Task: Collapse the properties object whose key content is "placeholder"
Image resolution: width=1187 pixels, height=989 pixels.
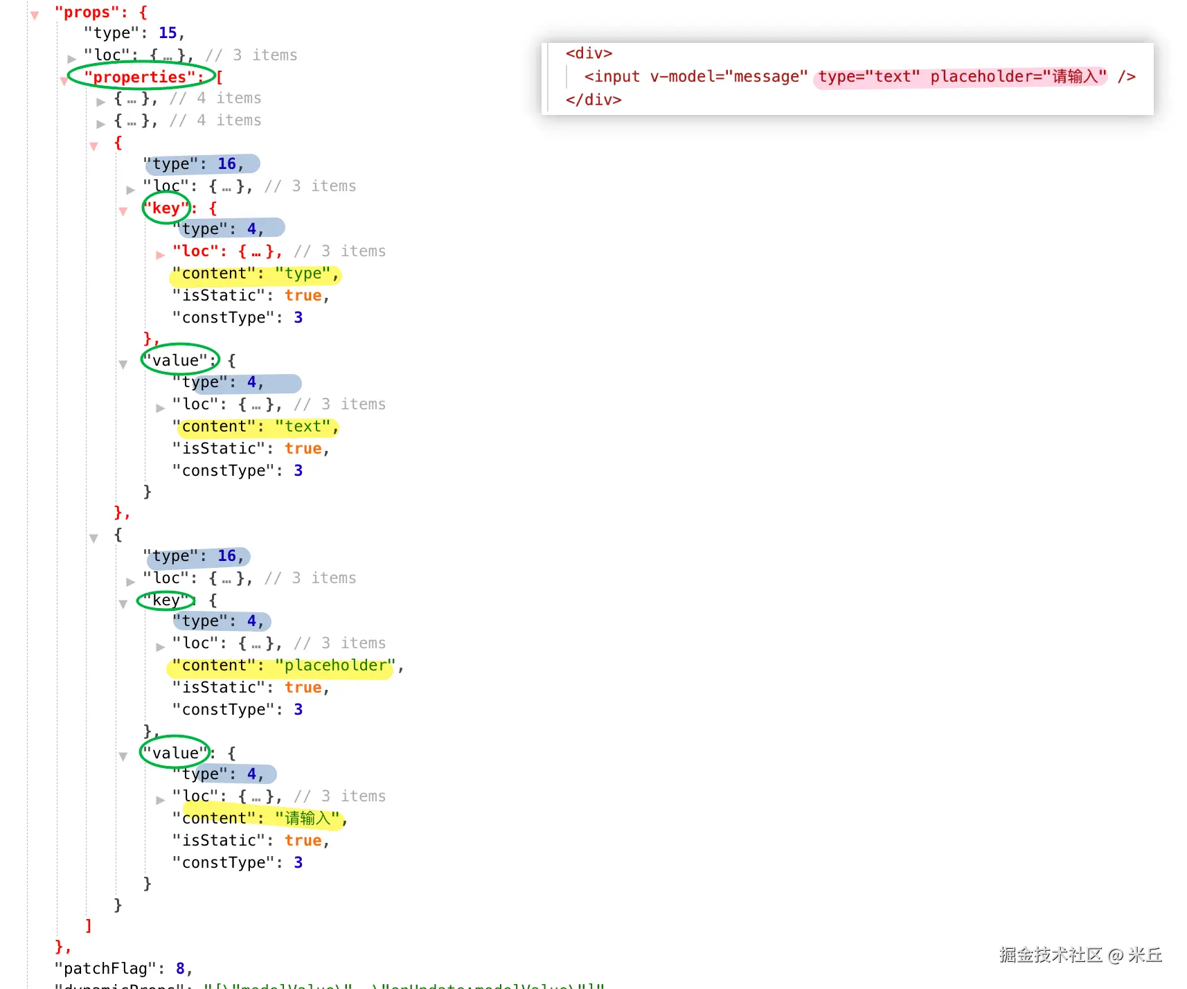Action: point(93,538)
